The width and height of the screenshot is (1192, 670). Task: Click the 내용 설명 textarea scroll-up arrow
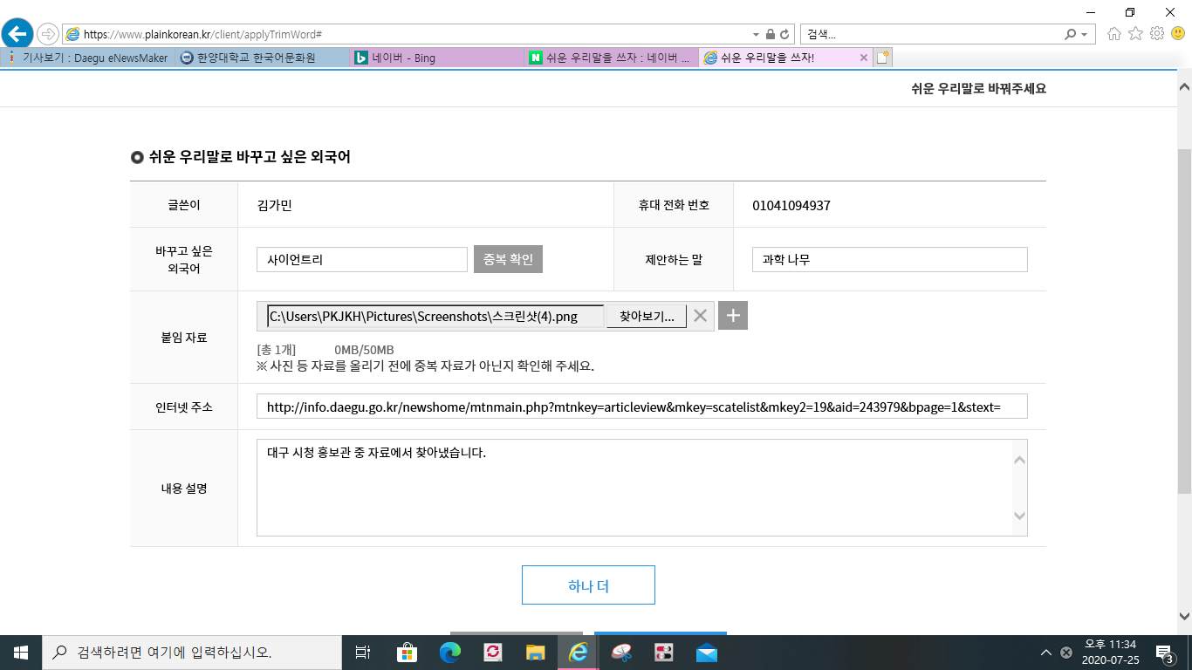[x=1019, y=459]
